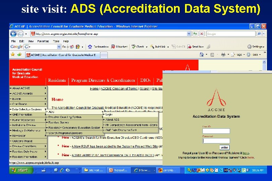Screen dimensions: 272x181
Task: Click the AutoLink toolbar icon
Action: tap(152, 47)
